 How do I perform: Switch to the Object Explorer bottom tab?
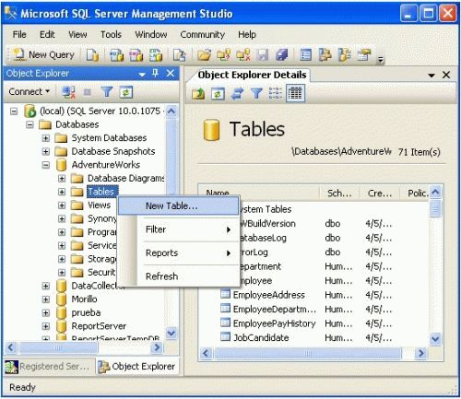[137, 367]
